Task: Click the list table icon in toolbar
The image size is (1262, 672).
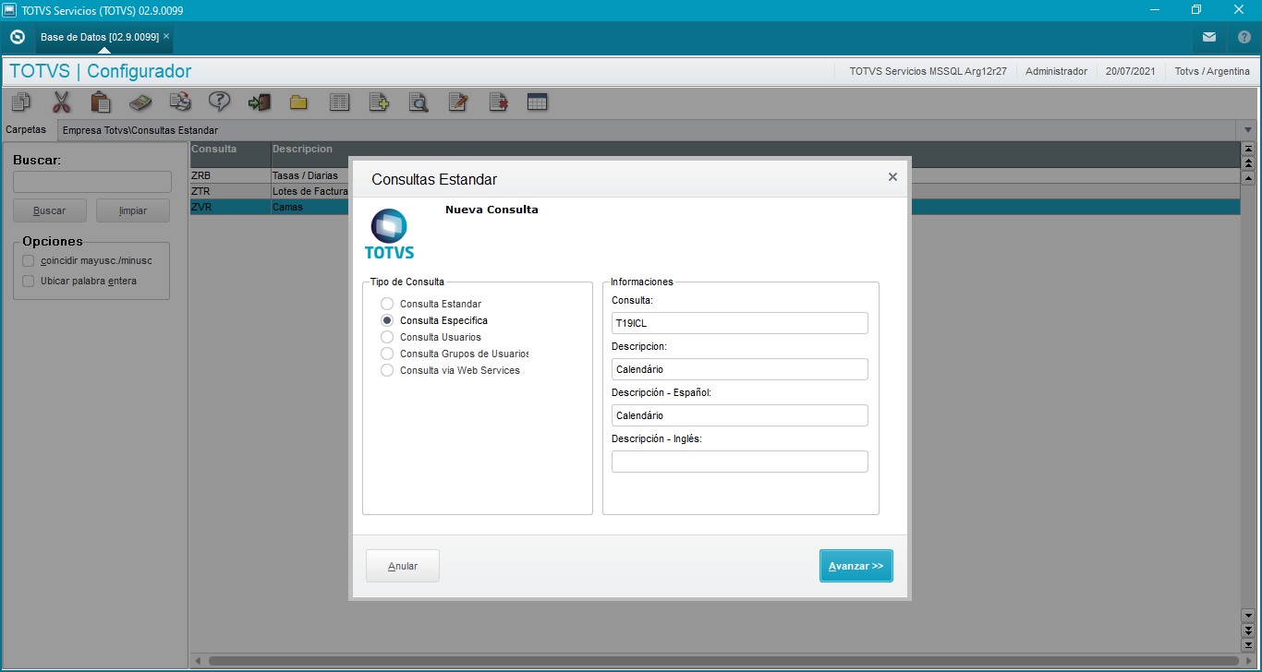Action: tap(339, 102)
